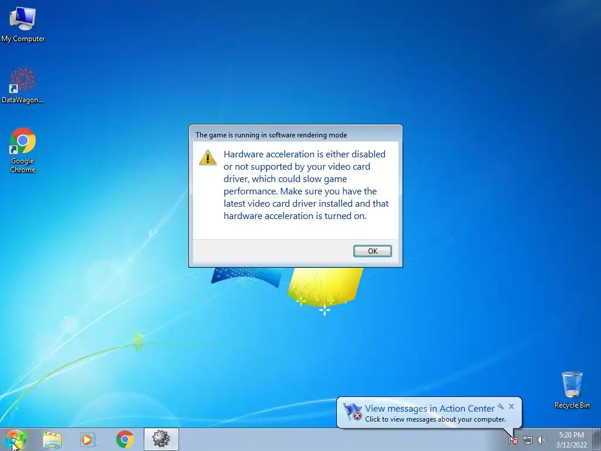The height and width of the screenshot is (451, 601).
Task: Select the Recycle Bin icon
Action: pyautogui.click(x=572, y=390)
